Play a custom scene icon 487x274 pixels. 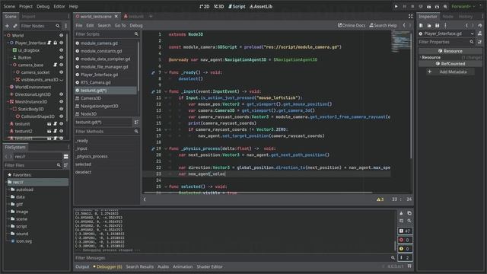[437, 6]
